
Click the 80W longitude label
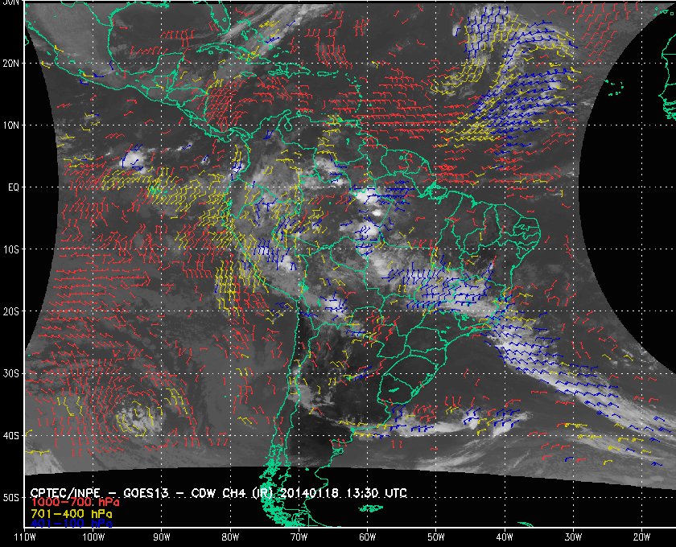(230, 537)
